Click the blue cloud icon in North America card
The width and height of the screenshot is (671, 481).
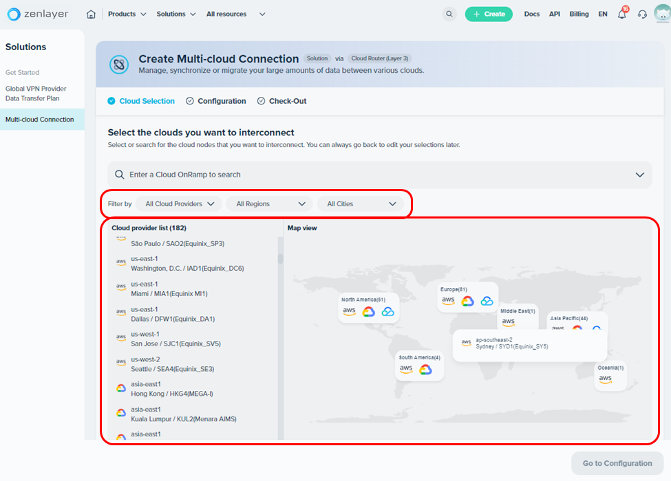(387, 312)
